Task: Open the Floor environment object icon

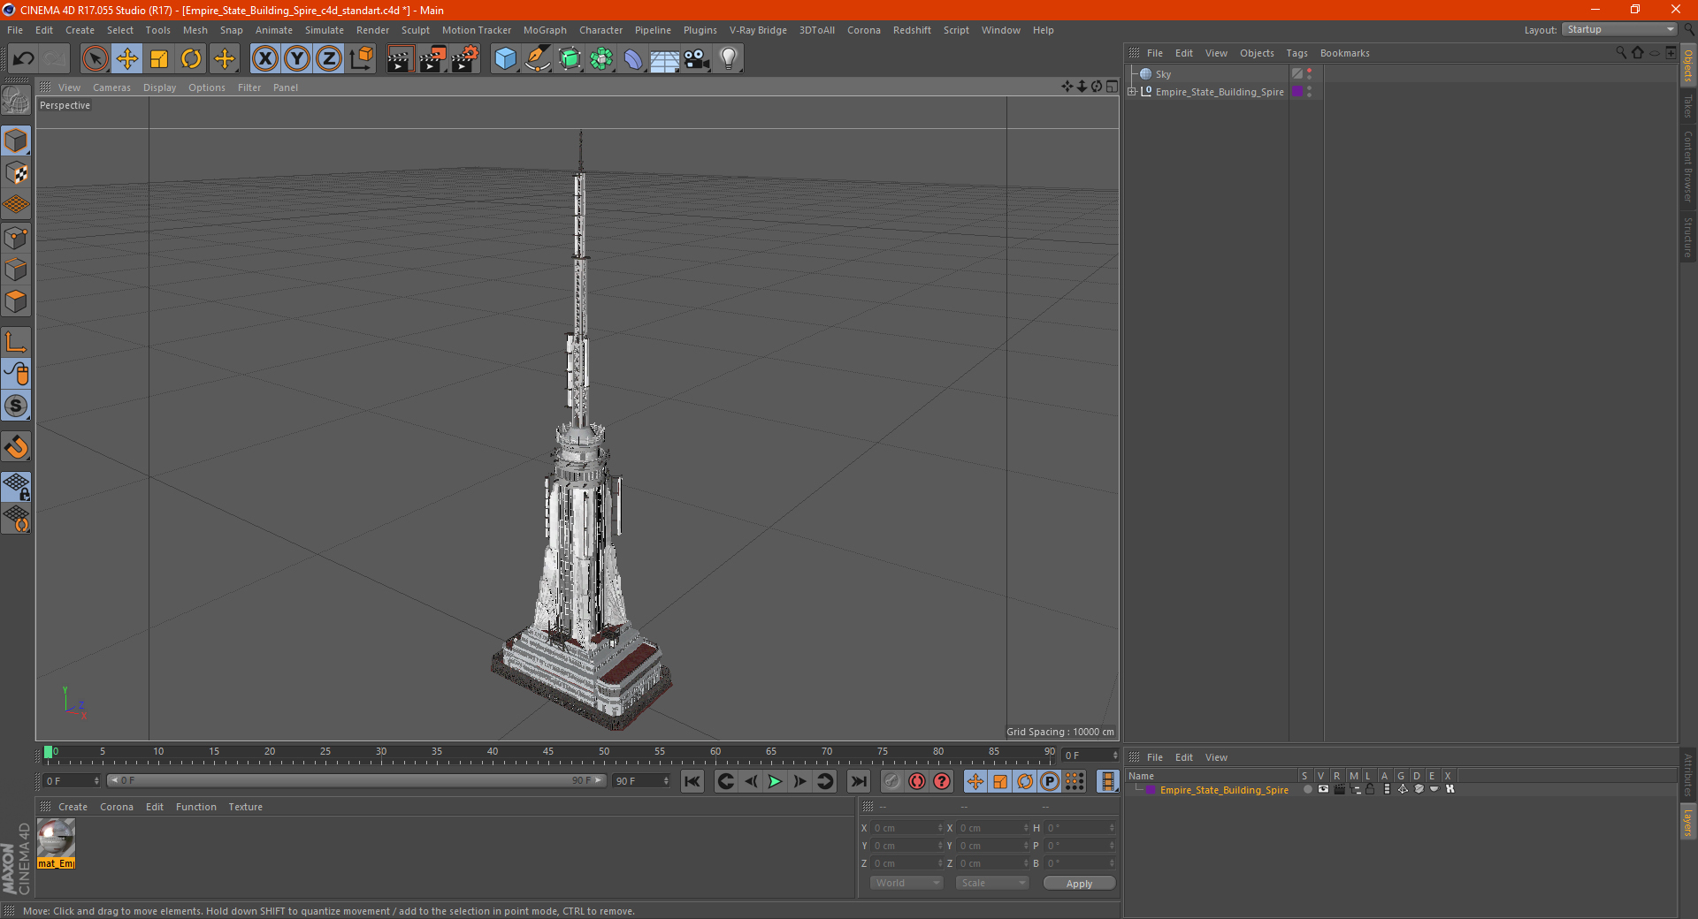Action: pyautogui.click(x=665, y=59)
